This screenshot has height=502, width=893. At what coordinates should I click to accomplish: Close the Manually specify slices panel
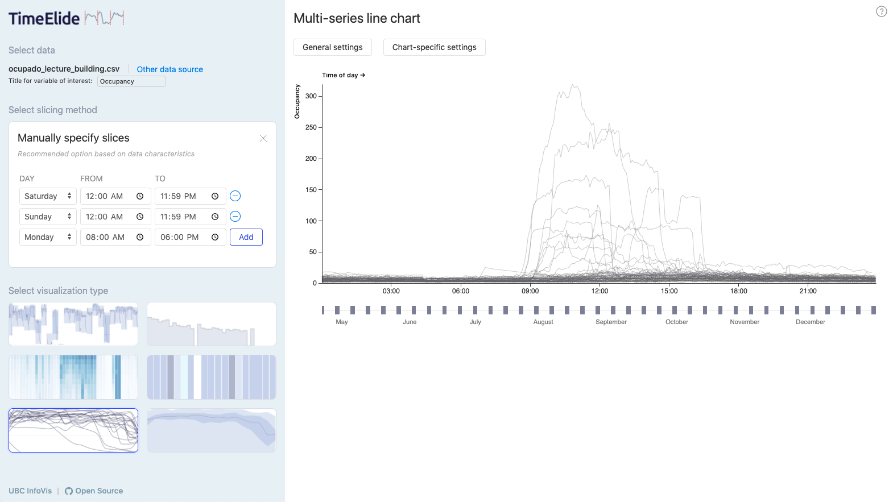point(263,138)
